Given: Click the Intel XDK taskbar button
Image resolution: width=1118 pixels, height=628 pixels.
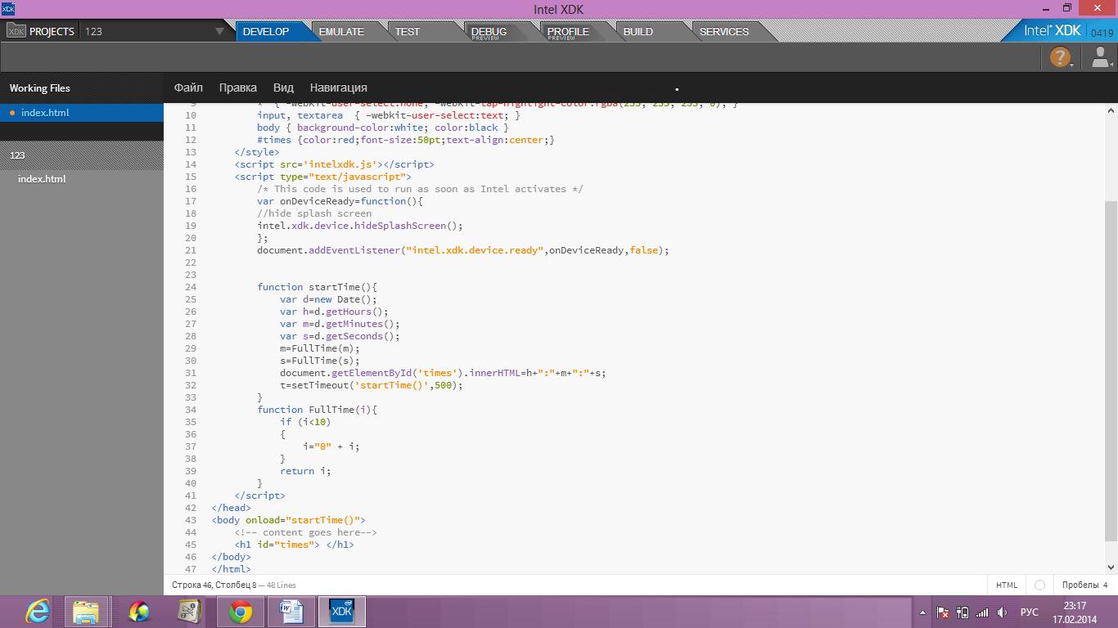Looking at the screenshot, I should point(341,612).
